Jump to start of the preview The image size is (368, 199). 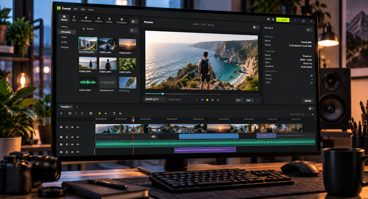coord(197,100)
